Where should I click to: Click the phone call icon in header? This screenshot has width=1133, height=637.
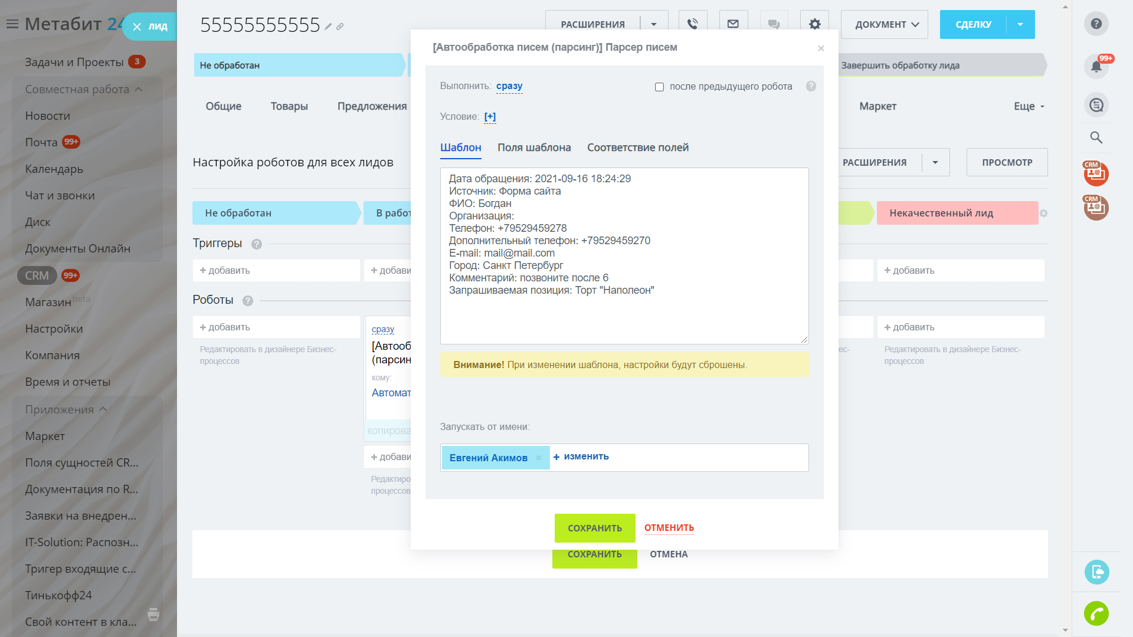tap(693, 24)
